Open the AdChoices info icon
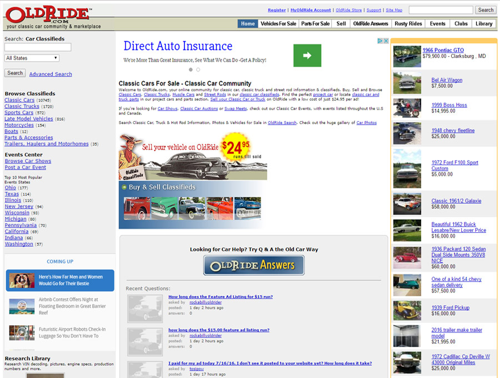 380,41
